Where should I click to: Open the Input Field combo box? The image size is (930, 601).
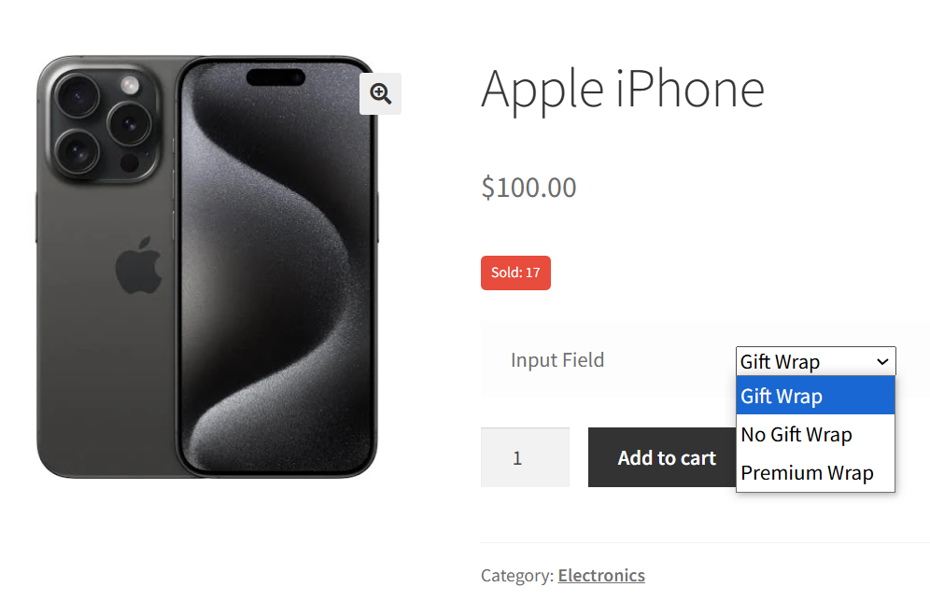point(814,361)
